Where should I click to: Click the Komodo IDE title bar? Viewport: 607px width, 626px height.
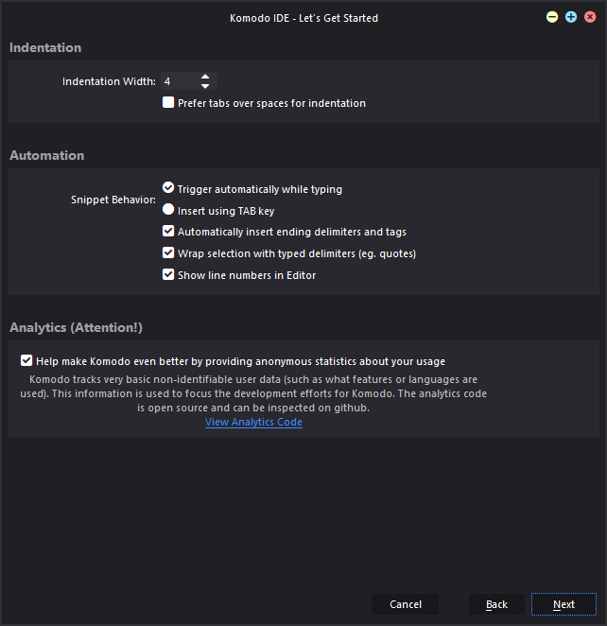(x=303, y=17)
